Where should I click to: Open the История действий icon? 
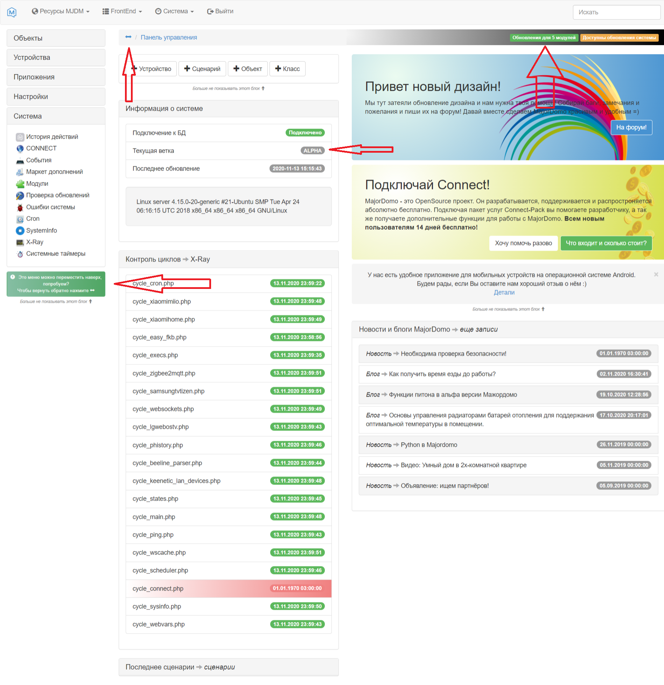20,137
